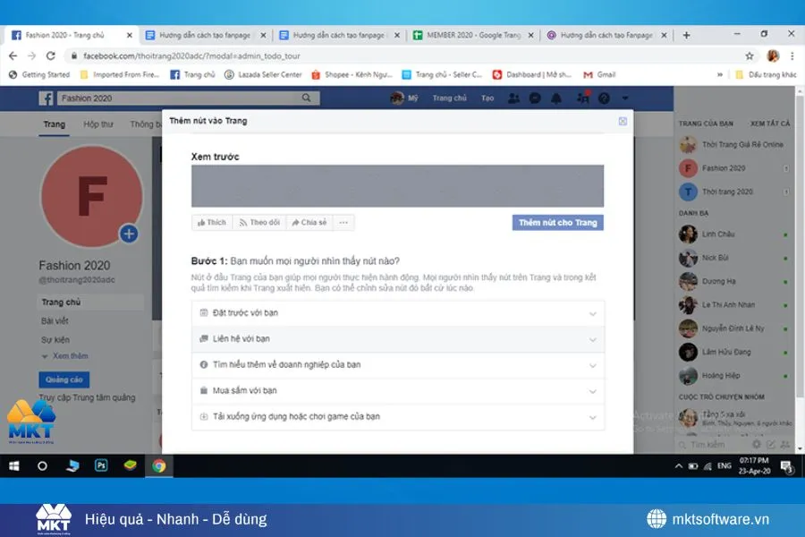Screen dimensions: 805x537
Task: Click the Thêm nút cho Trang button
Action: [557, 222]
